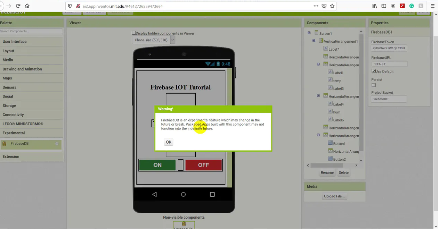Click the Components list scroll-down arrow
Screen dimensions: 439x229
(361, 160)
